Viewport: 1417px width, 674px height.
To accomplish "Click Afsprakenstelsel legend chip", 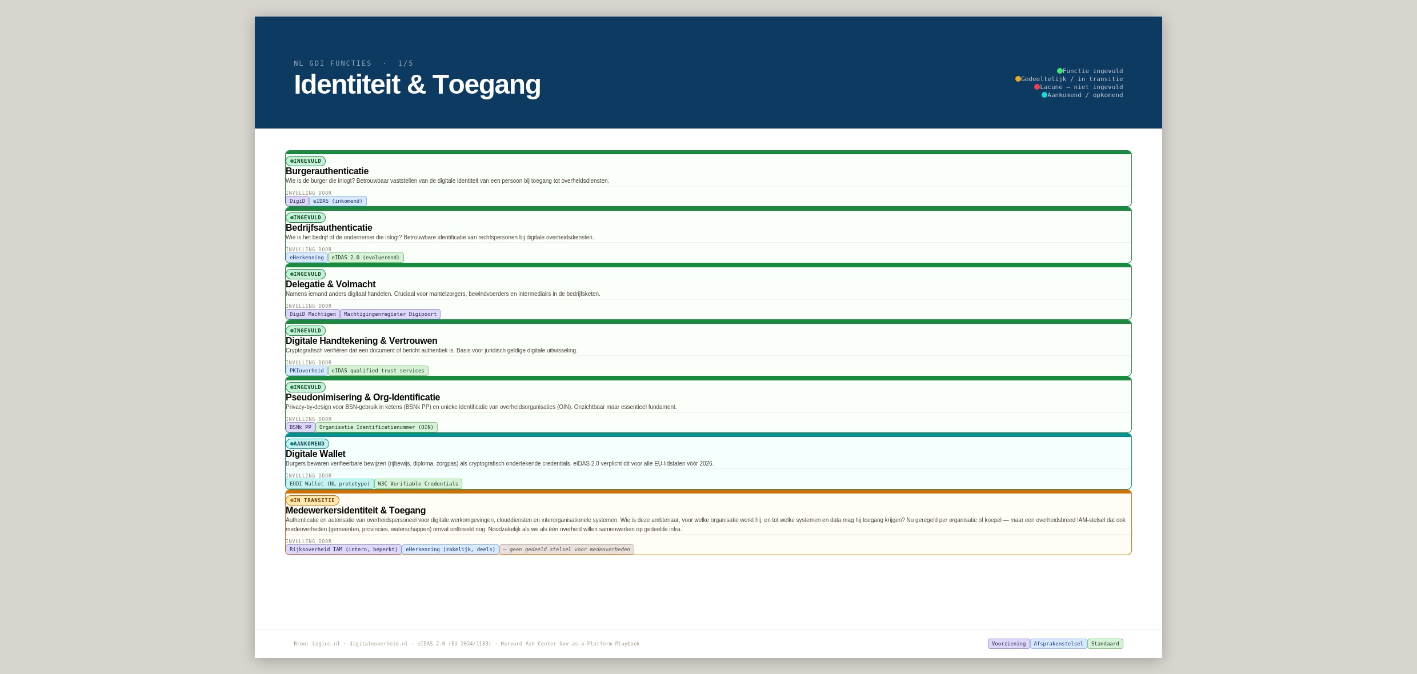I will pyautogui.click(x=1058, y=644).
